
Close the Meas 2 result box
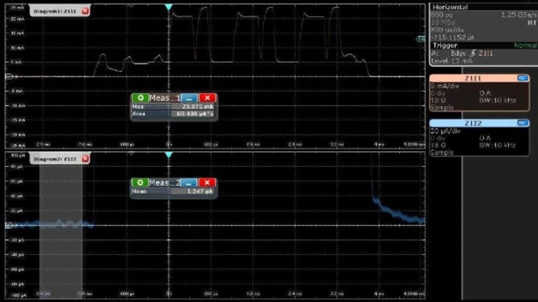click(x=207, y=183)
